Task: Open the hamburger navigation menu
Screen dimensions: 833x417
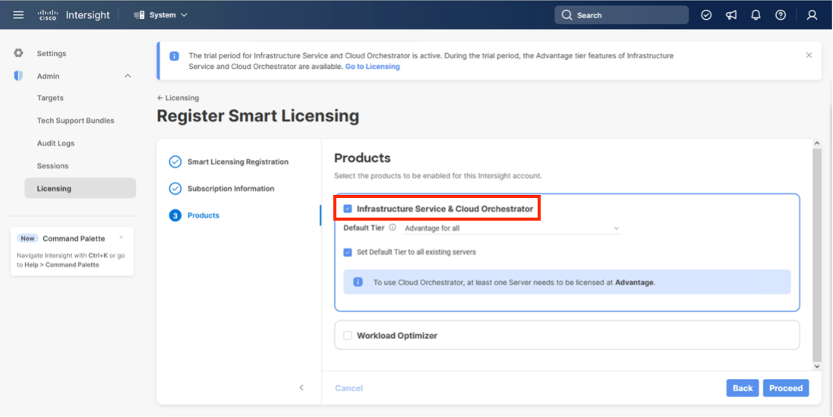Action: pyautogui.click(x=18, y=15)
